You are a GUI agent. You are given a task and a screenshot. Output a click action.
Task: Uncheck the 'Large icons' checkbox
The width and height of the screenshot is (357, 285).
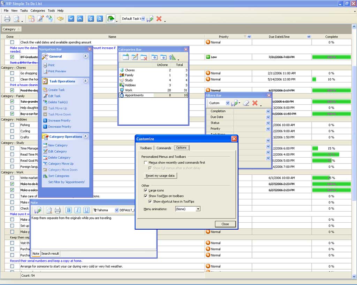point(146,191)
